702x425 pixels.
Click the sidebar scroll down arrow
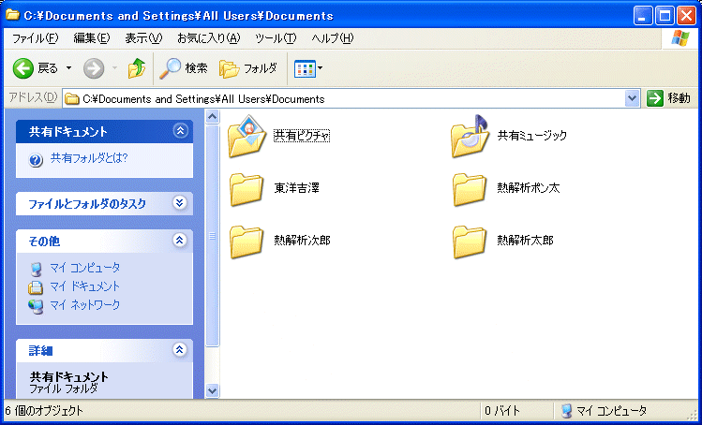(x=212, y=390)
